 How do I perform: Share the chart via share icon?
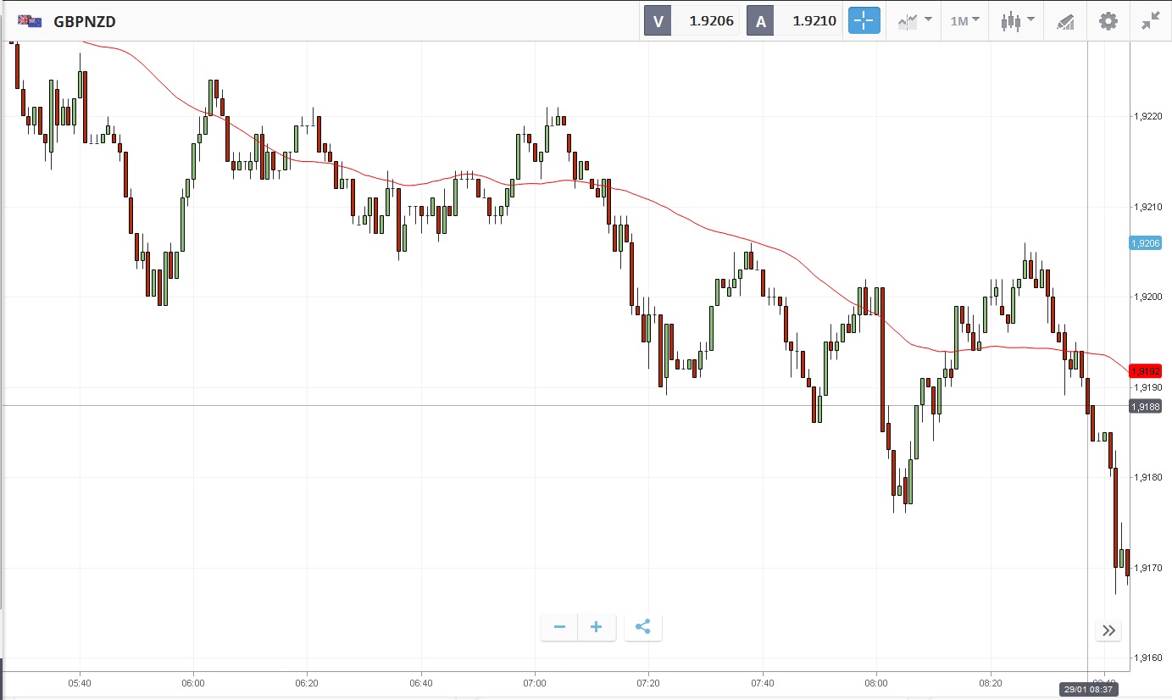click(642, 627)
